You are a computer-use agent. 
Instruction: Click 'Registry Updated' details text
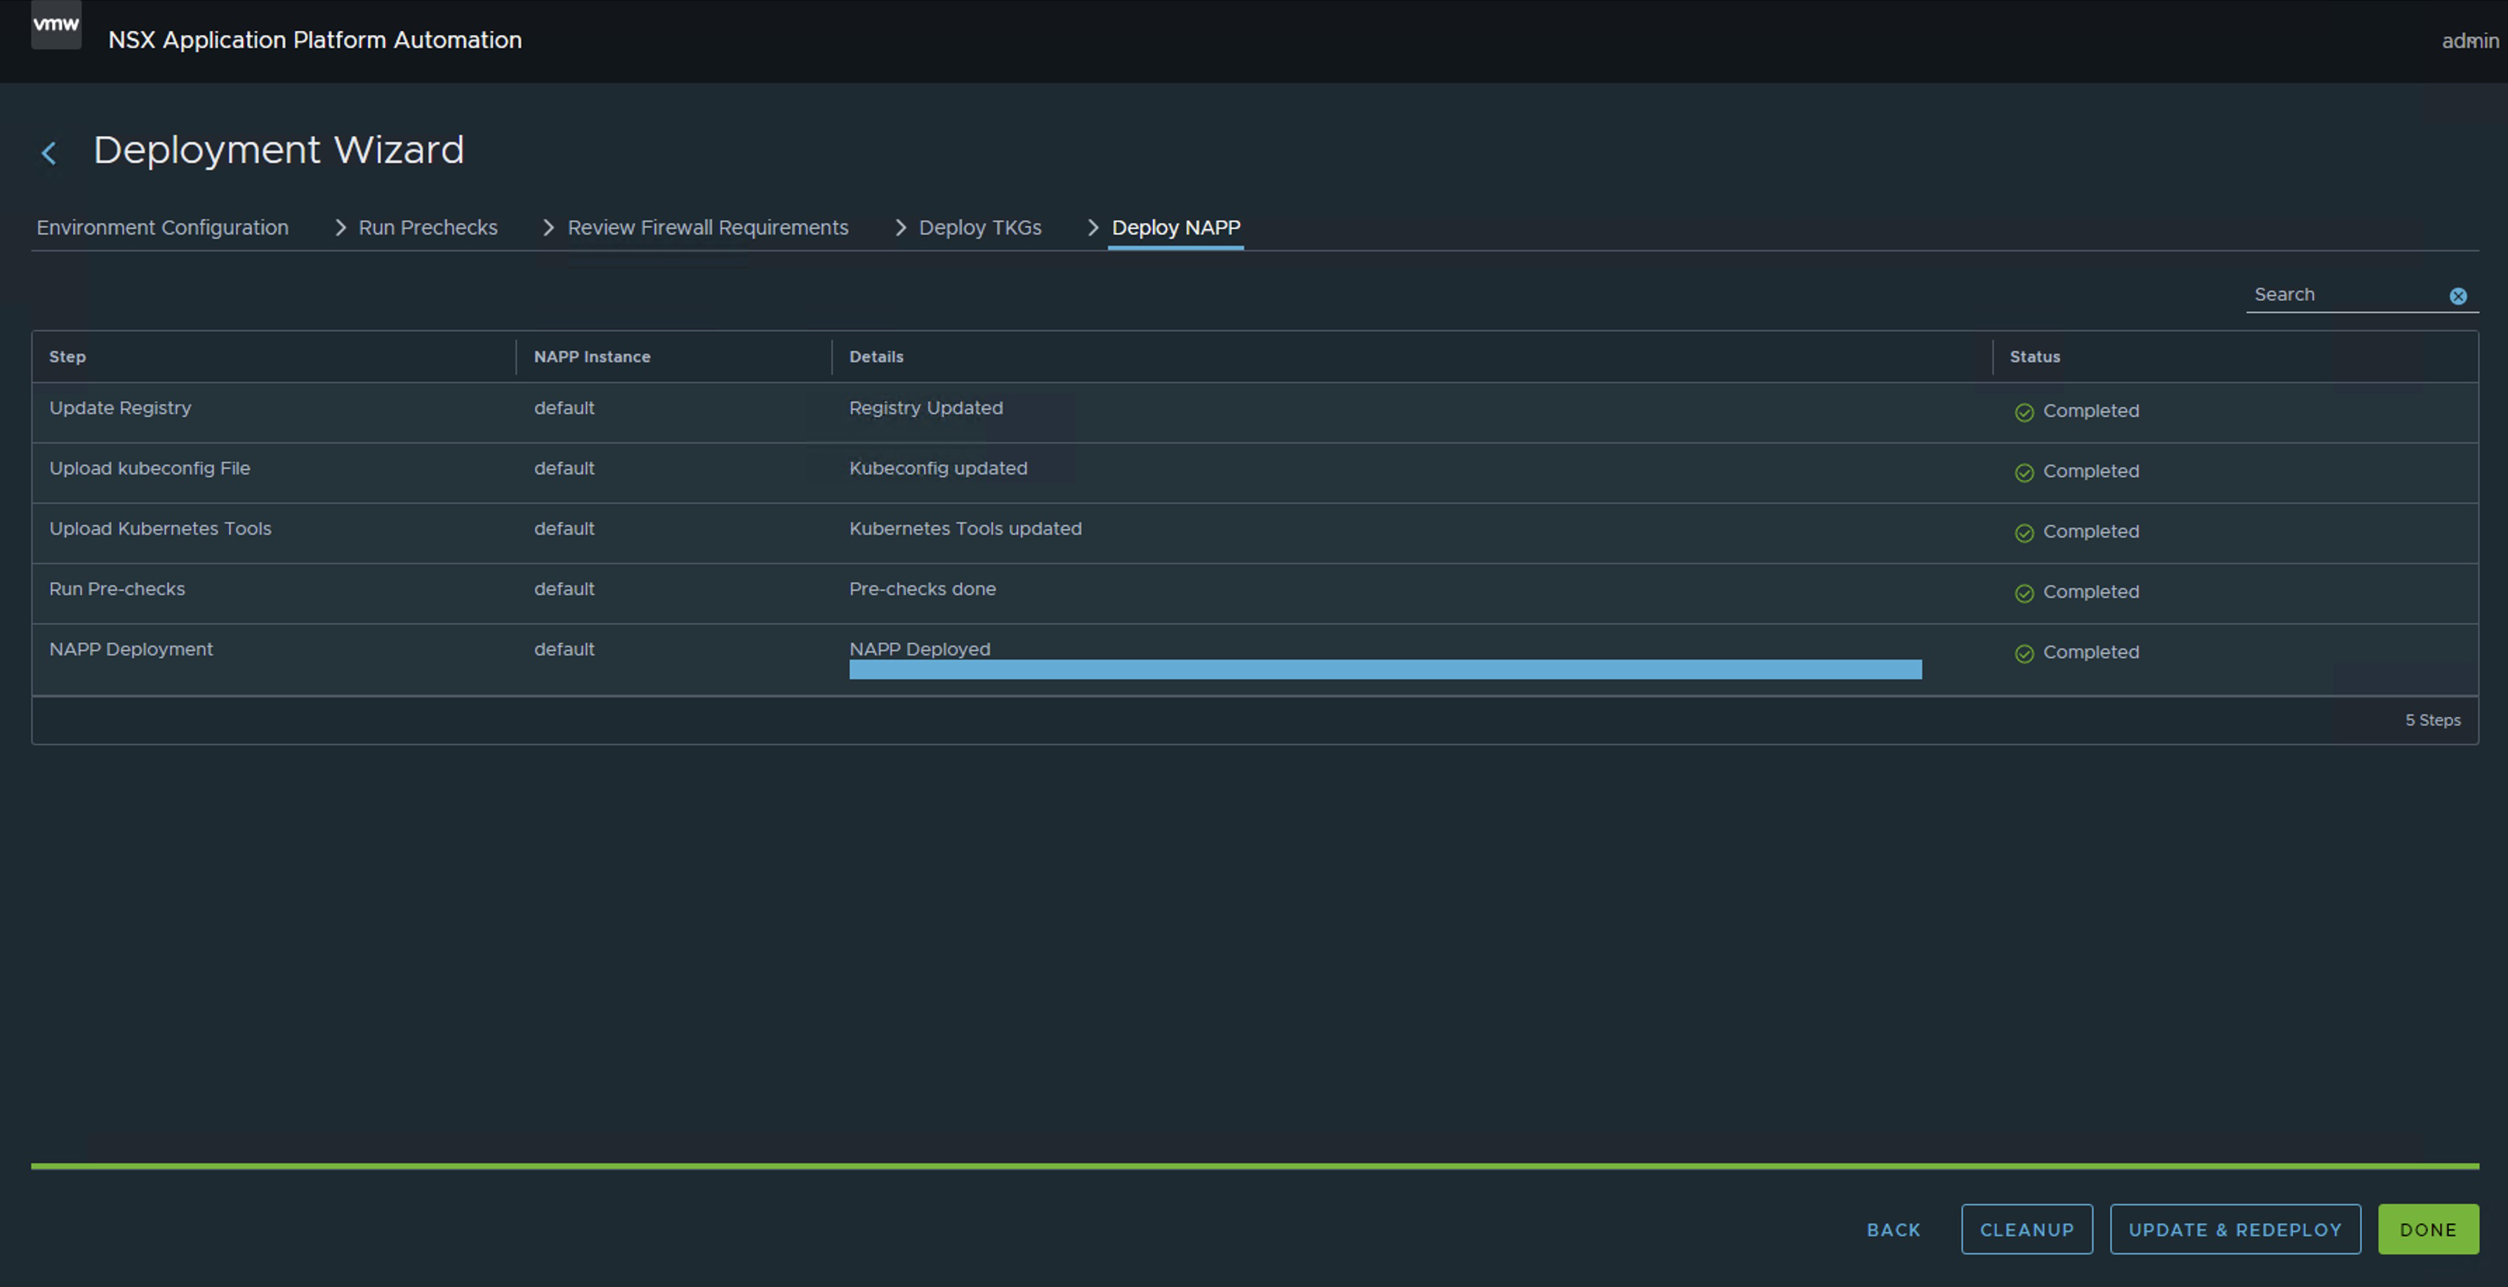pyautogui.click(x=926, y=408)
